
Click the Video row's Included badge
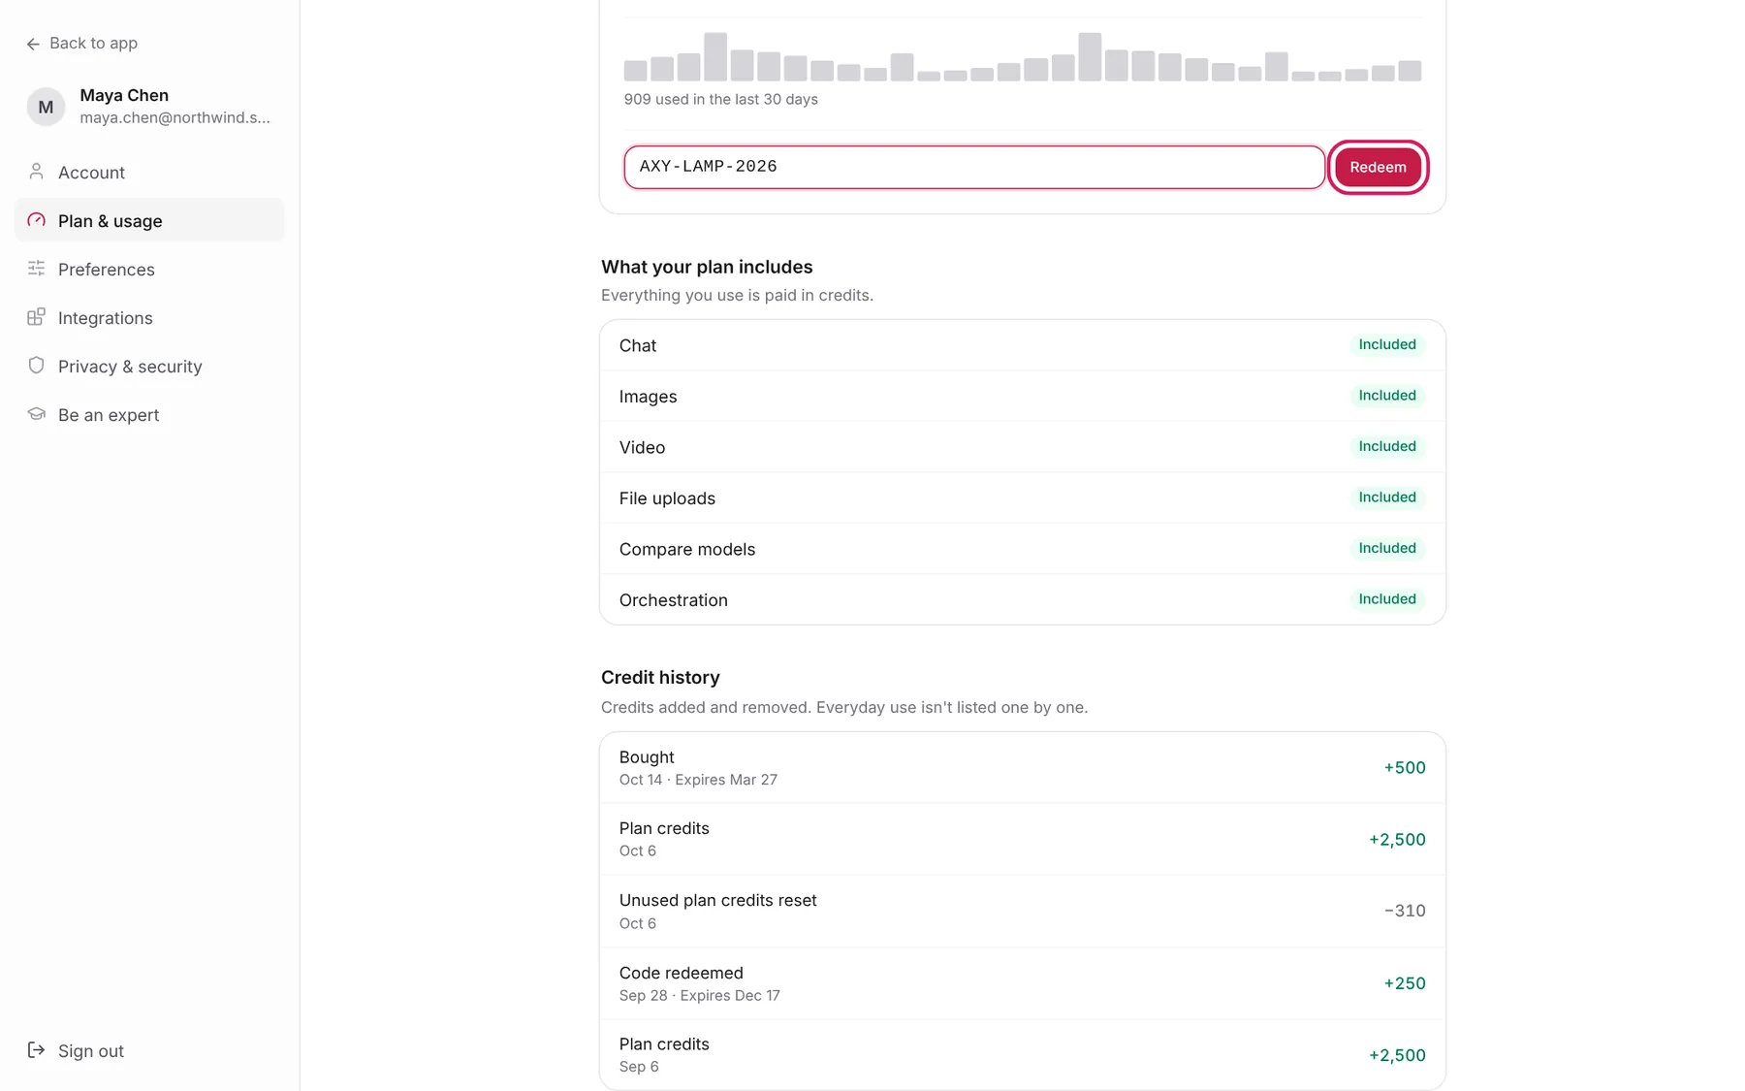(1387, 446)
